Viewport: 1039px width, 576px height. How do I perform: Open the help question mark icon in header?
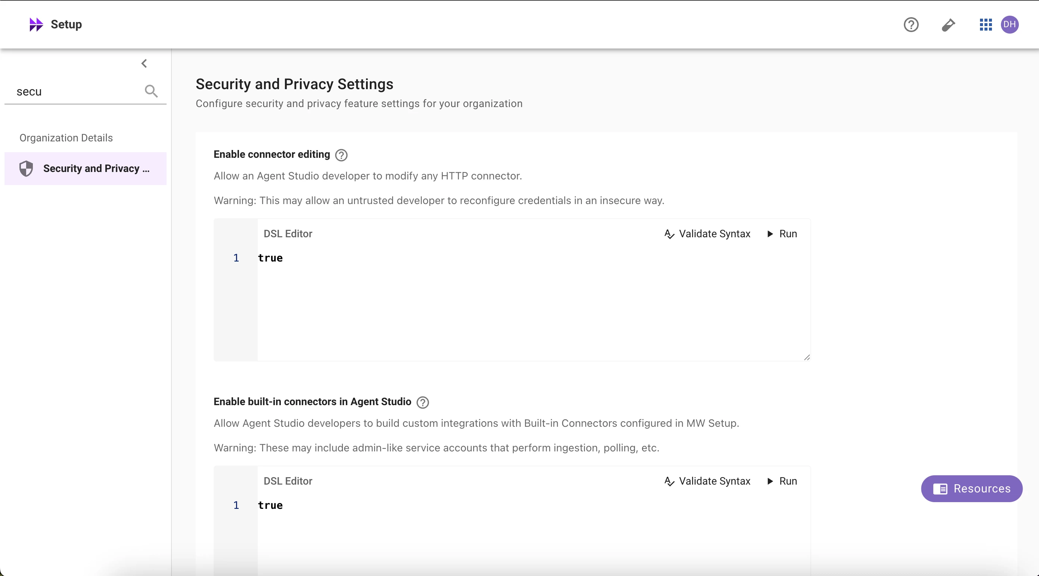(911, 25)
